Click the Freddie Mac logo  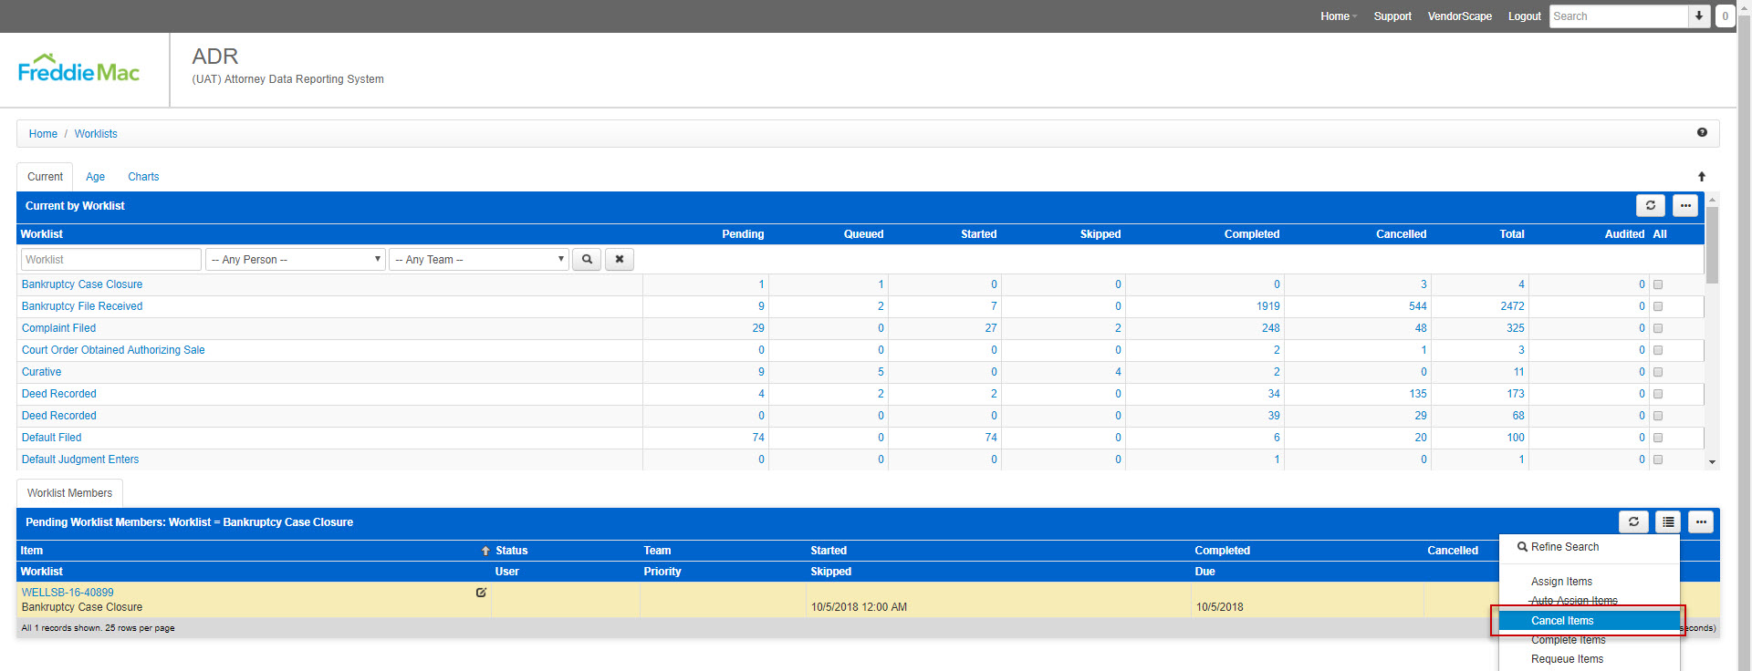coord(78,68)
